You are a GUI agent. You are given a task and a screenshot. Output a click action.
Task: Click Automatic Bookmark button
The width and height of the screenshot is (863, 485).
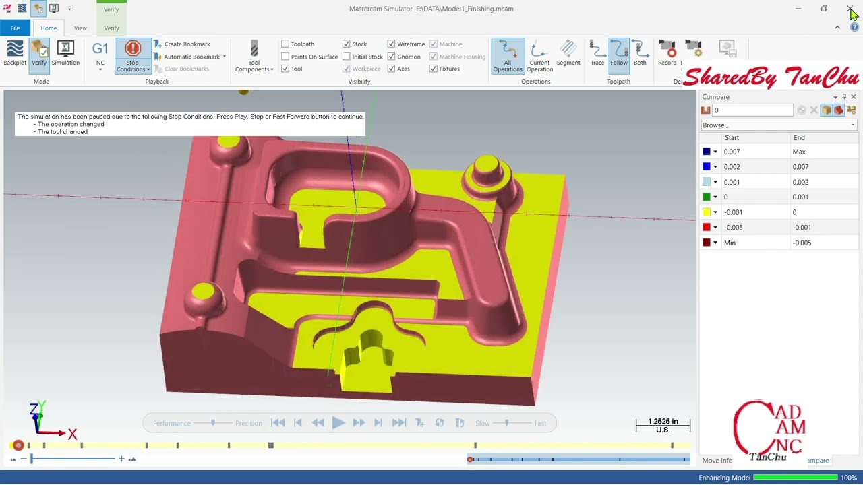click(187, 57)
